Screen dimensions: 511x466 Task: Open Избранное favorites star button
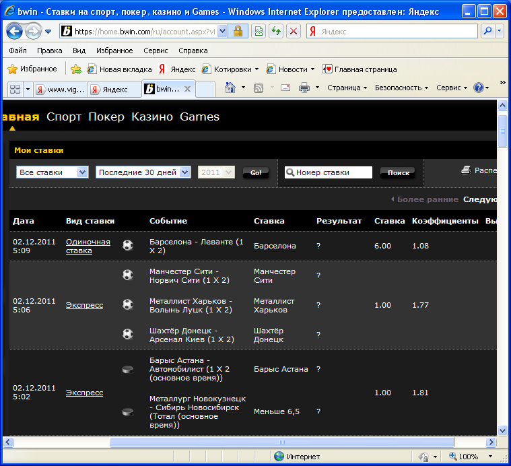coord(32,69)
